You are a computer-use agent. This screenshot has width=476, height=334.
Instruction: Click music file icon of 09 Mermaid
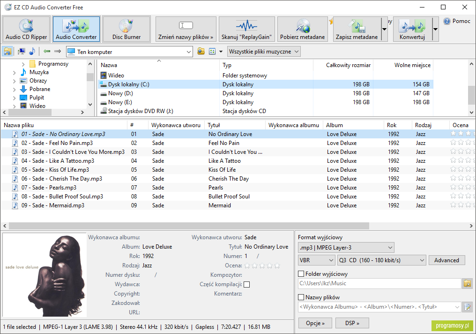pos(15,205)
